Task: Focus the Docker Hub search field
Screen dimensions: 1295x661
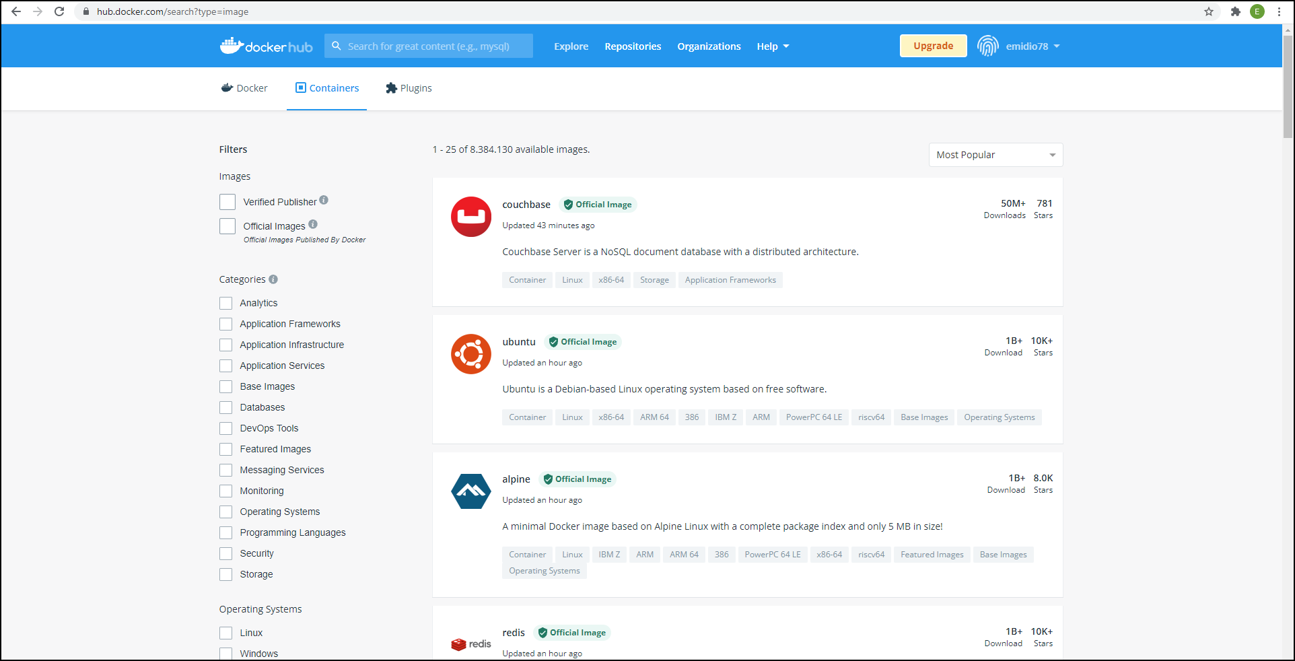Action: point(435,46)
